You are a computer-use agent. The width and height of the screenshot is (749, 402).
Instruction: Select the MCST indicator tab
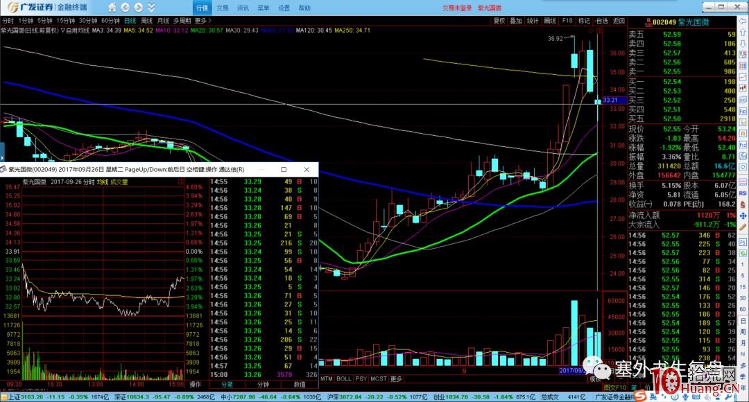click(379, 378)
